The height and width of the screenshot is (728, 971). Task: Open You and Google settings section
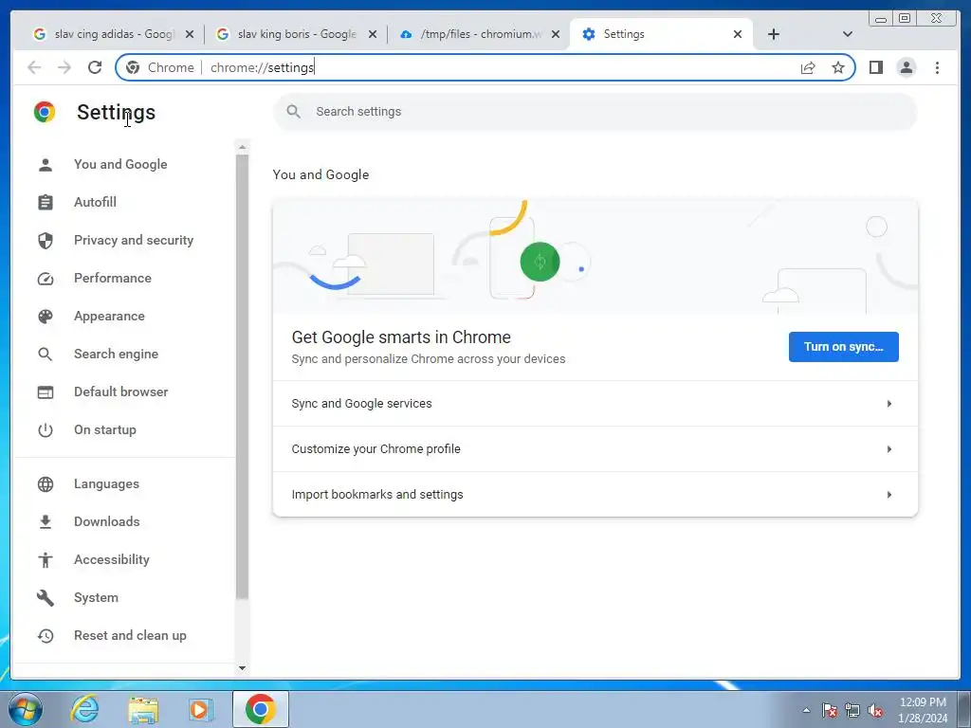pyautogui.click(x=120, y=165)
